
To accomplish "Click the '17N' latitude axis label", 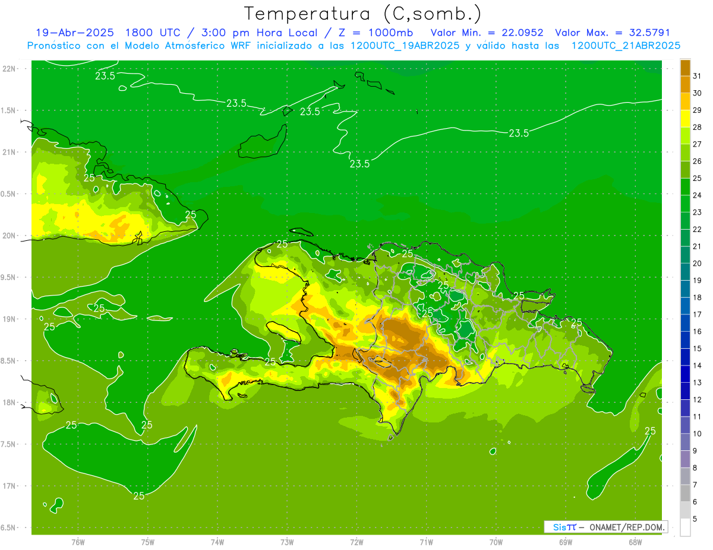I will [x=8, y=487].
